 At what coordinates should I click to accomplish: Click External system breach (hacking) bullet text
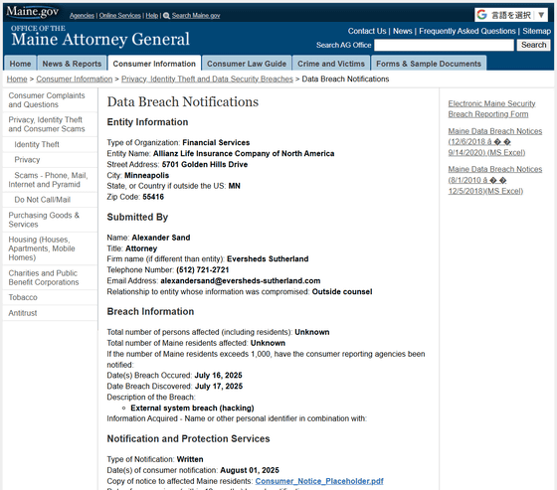pyautogui.click(x=192, y=408)
